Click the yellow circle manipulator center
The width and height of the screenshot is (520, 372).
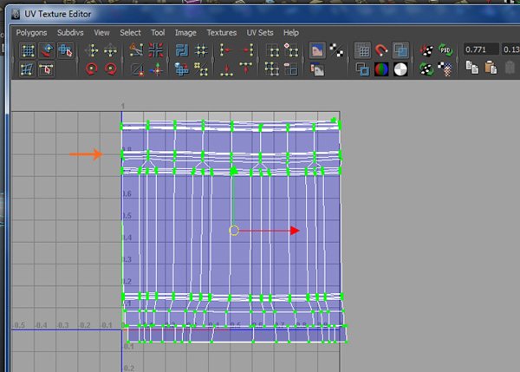click(234, 231)
